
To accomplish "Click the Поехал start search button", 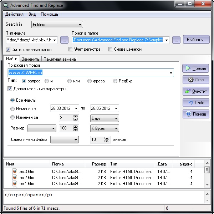I will pyautogui.click(x=195, y=68).
